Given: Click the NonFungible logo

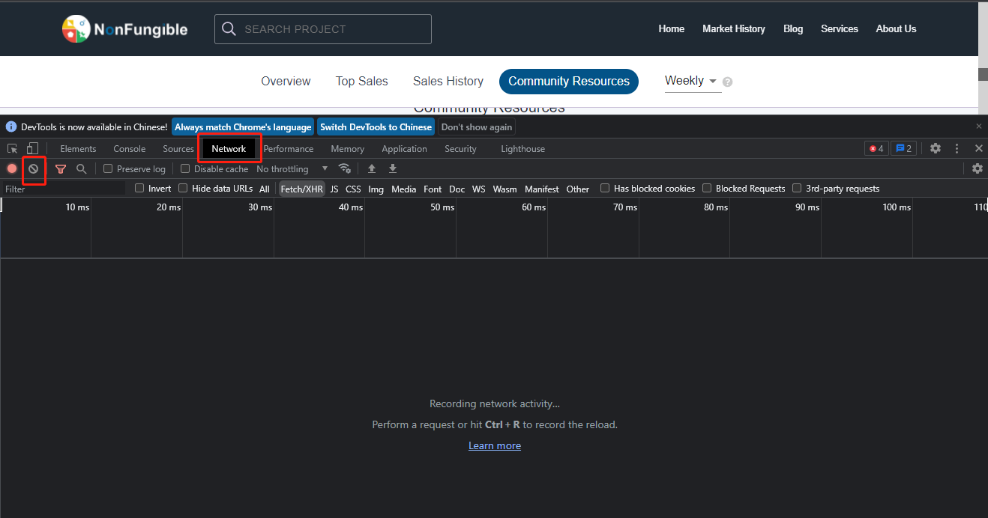Looking at the screenshot, I should click(124, 29).
